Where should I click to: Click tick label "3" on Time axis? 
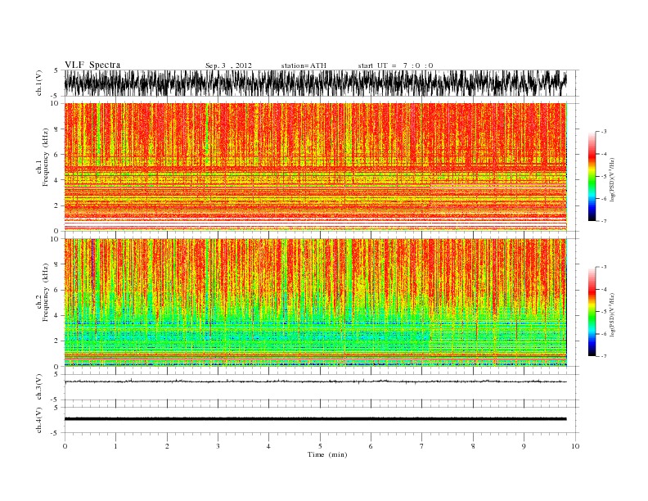(218, 446)
